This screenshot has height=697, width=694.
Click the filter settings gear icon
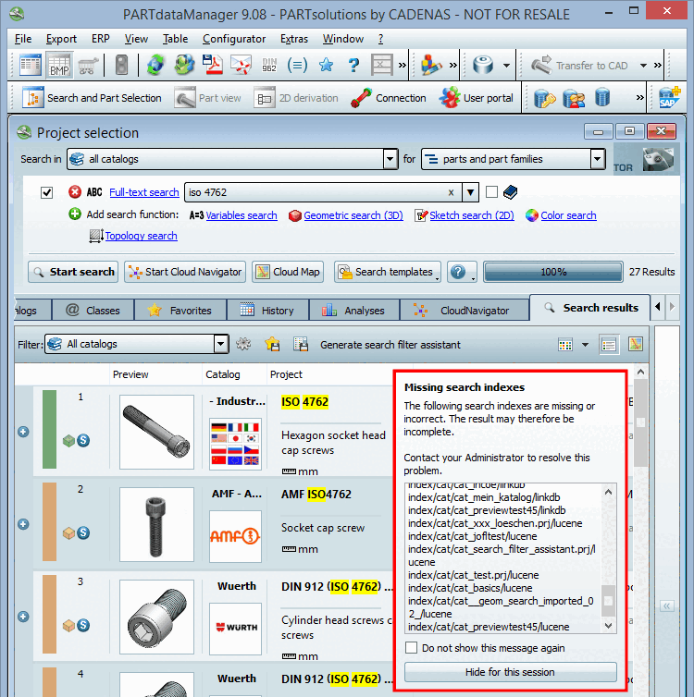(243, 344)
